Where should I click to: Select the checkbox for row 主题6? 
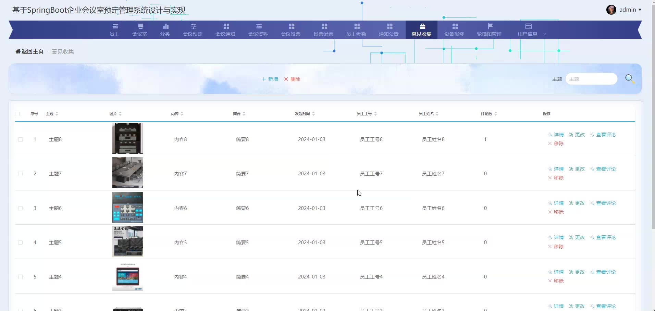tap(21, 208)
